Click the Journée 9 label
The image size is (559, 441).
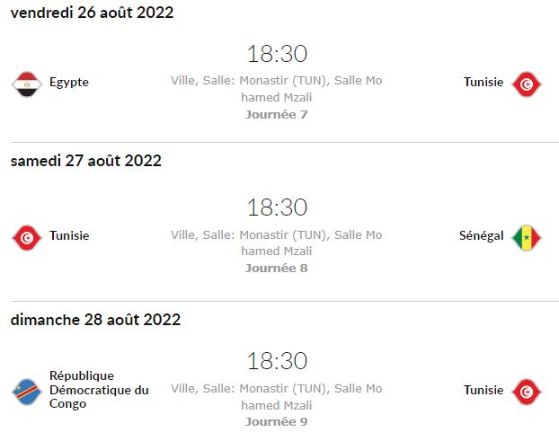coord(276,422)
